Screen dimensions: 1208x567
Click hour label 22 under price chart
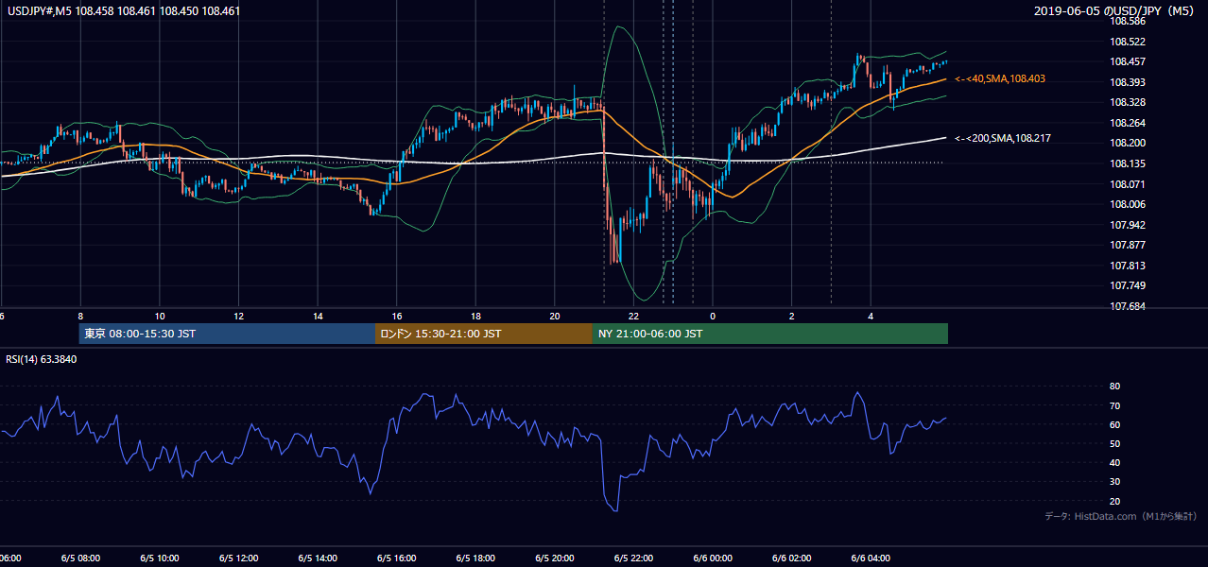[x=634, y=317]
